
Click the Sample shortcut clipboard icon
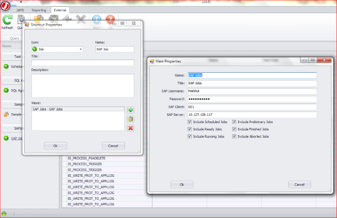[x=6, y=114]
